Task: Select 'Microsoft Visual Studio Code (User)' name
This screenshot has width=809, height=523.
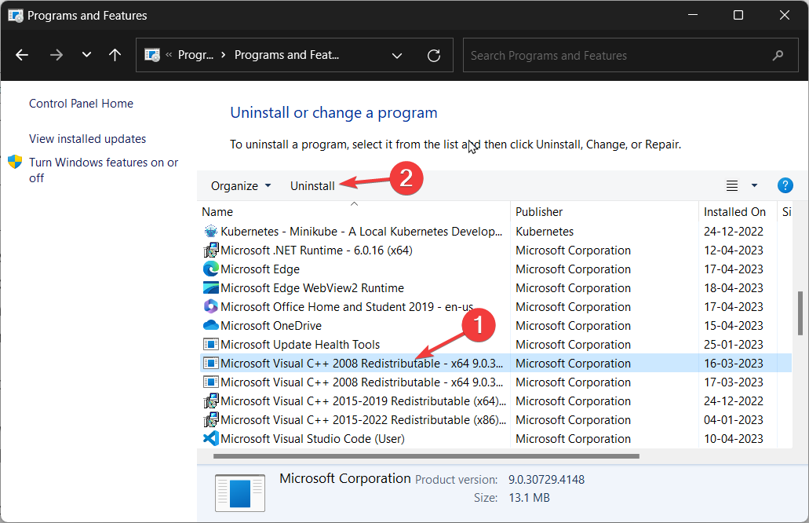Action: point(312,439)
